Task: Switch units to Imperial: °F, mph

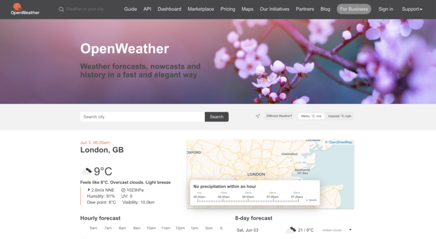Action: click(x=340, y=116)
